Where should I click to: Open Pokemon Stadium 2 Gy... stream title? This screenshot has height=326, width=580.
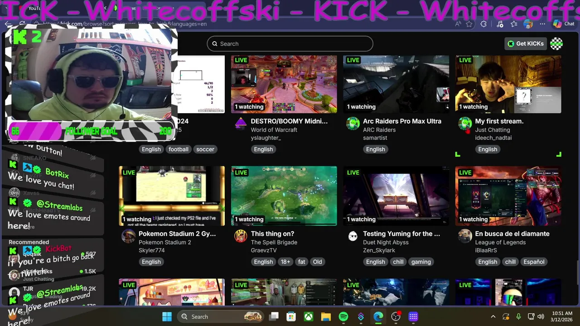177,234
